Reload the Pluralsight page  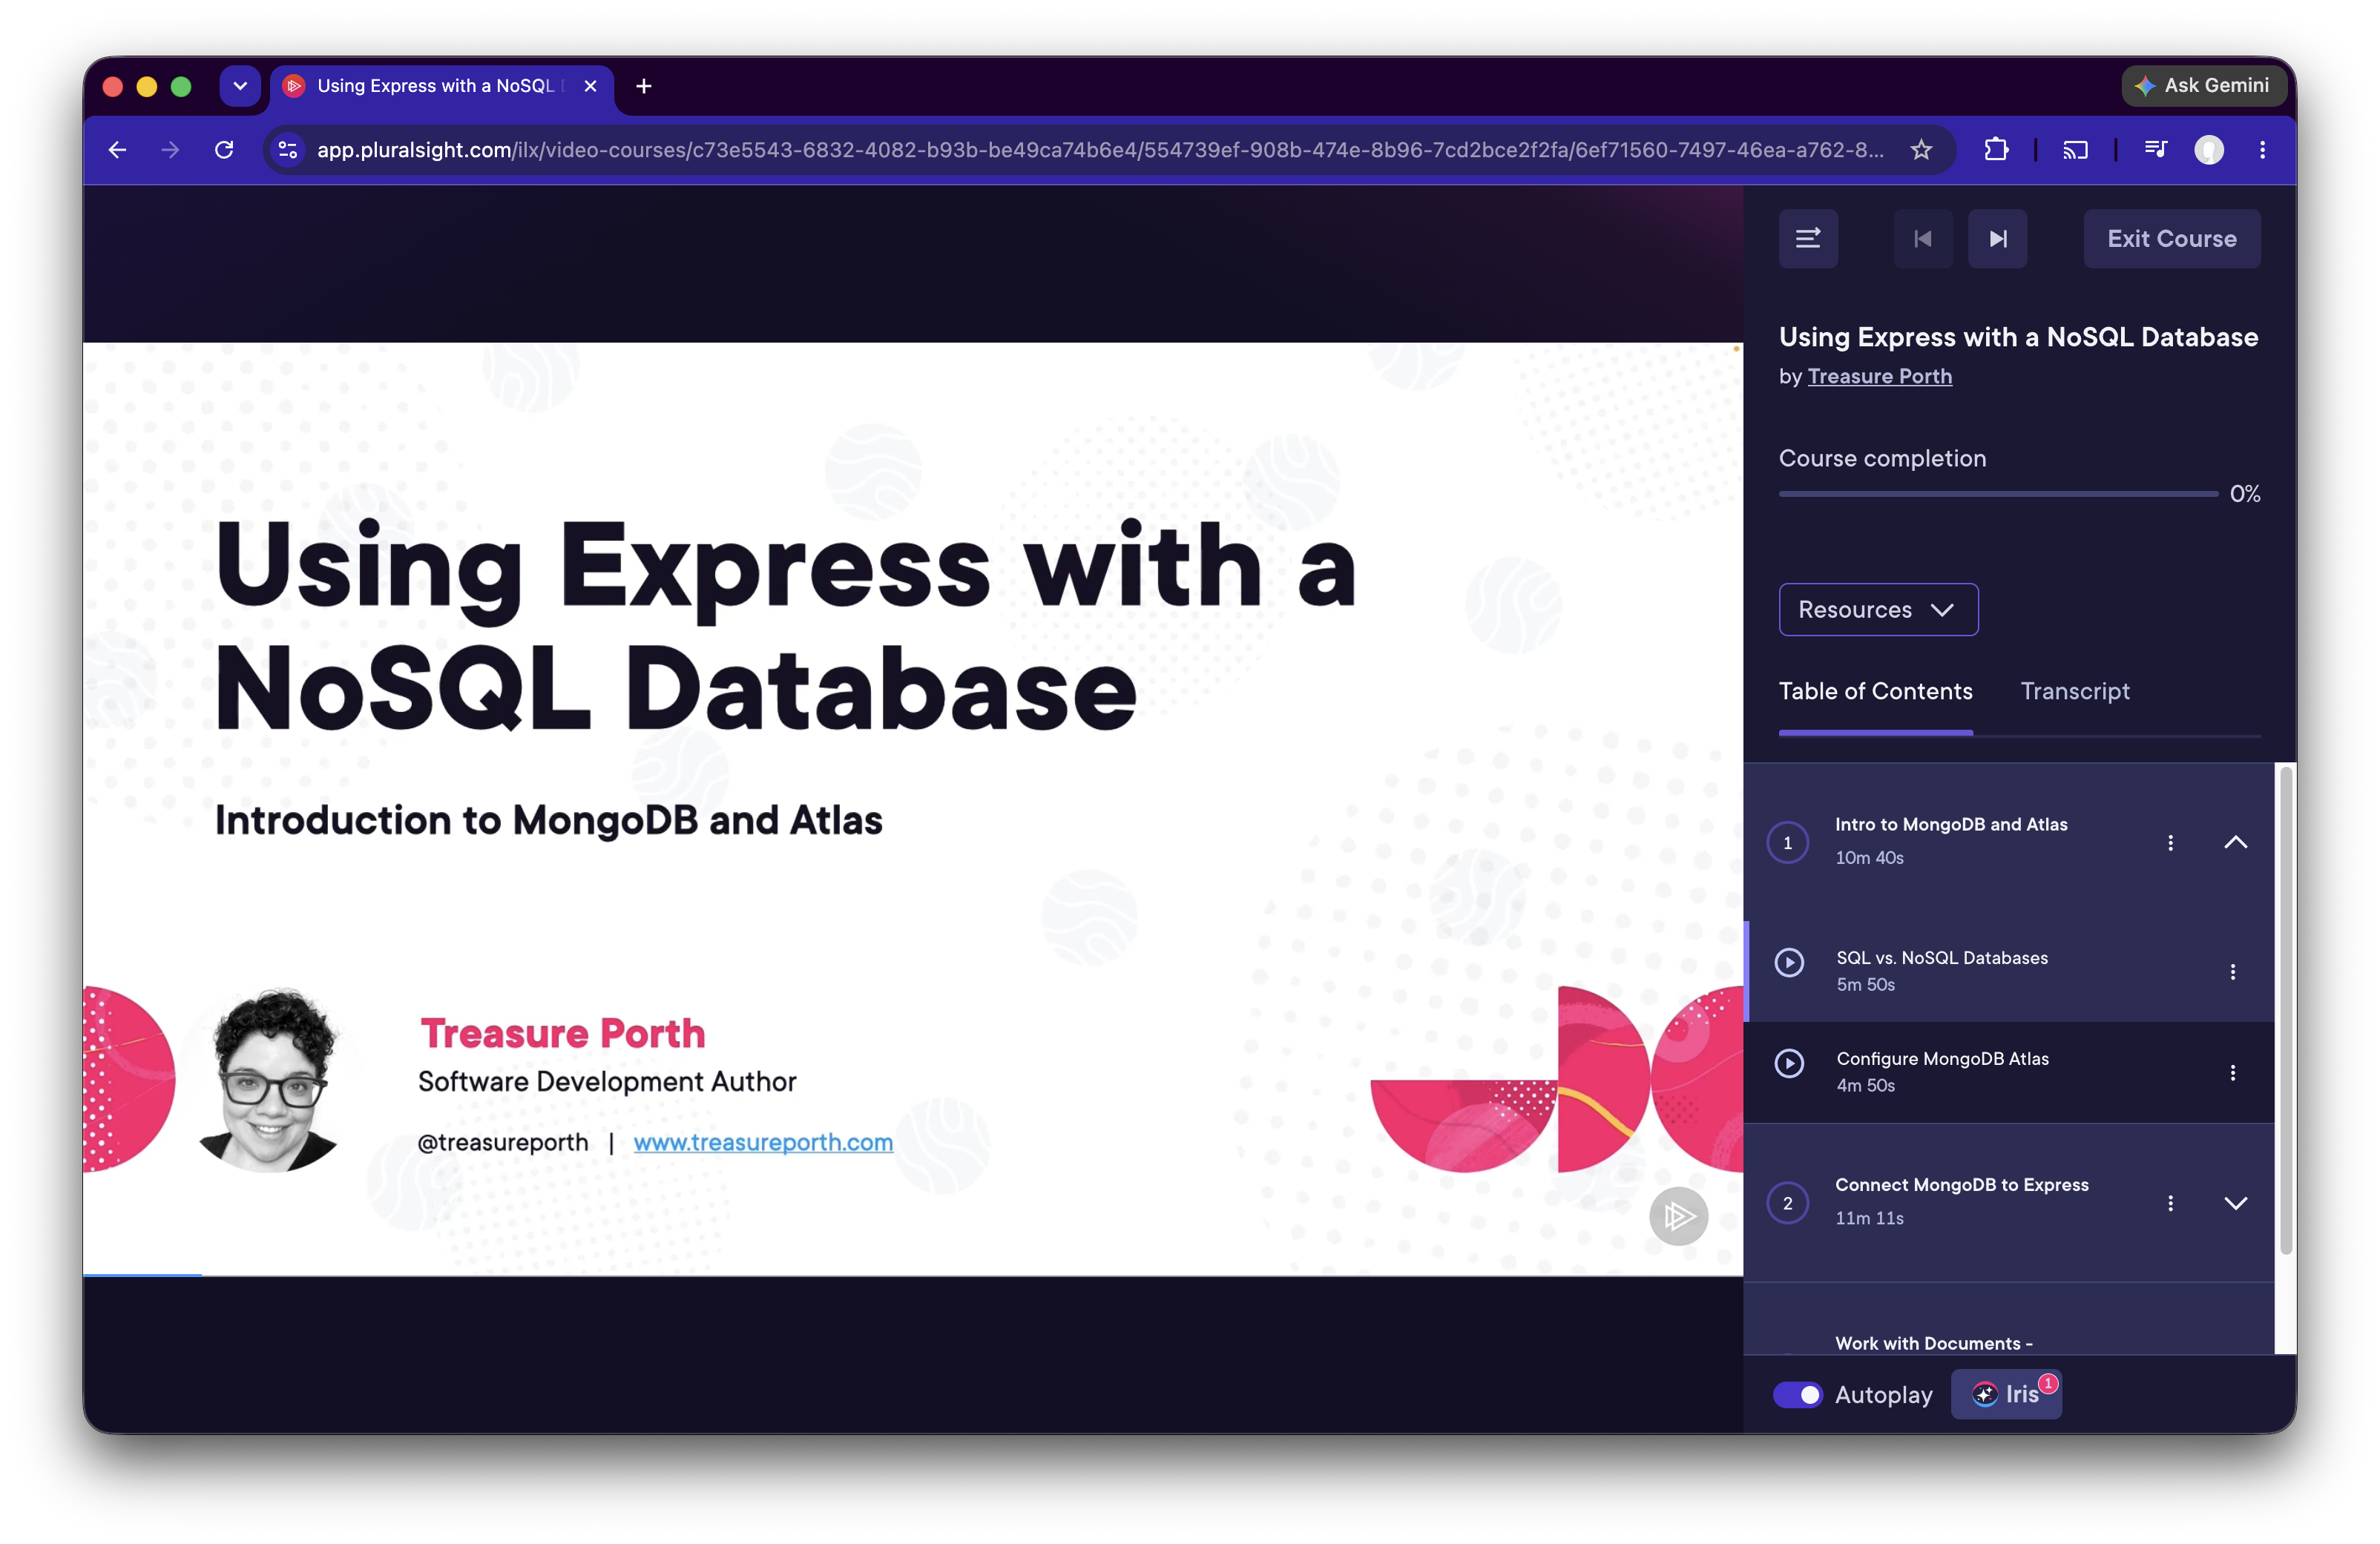click(x=224, y=150)
